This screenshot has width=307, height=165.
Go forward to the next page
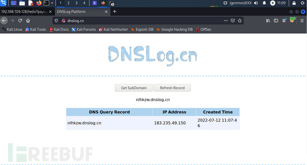[12, 20]
